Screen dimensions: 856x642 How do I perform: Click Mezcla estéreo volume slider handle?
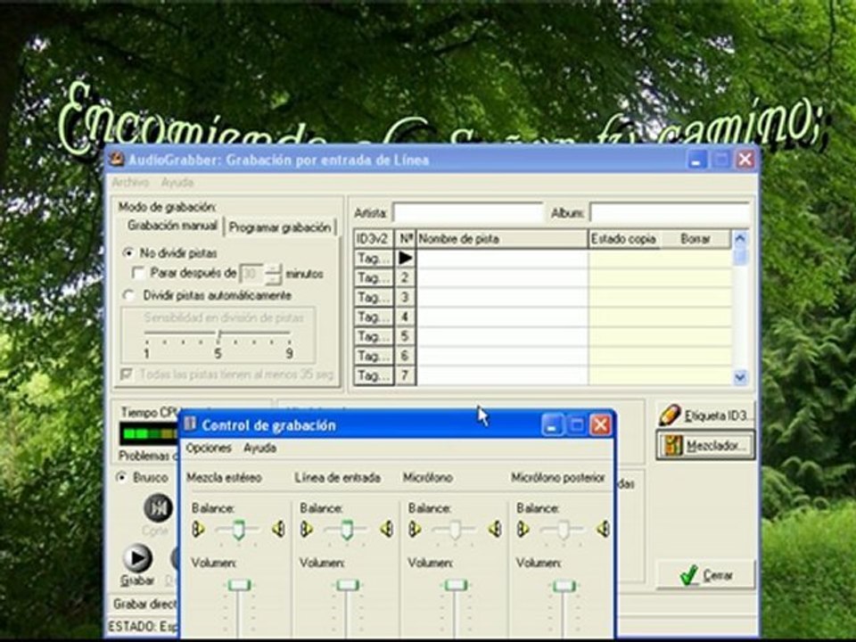(x=239, y=585)
